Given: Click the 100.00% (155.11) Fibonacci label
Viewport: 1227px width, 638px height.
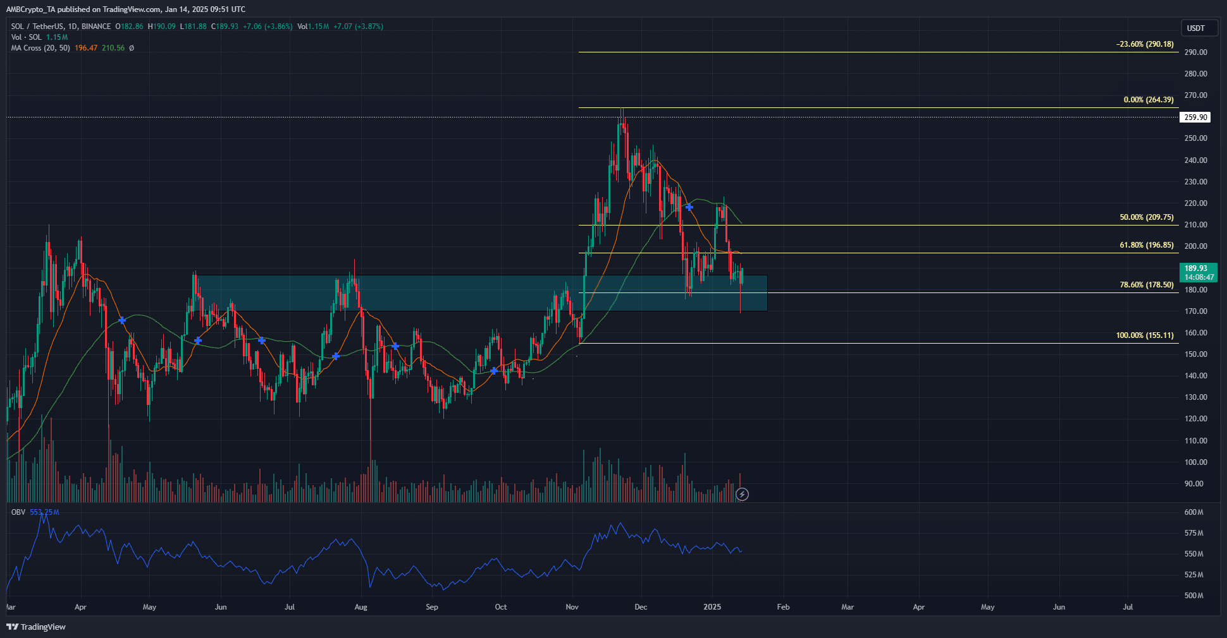Looking at the screenshot, I should click(1145, 335).
